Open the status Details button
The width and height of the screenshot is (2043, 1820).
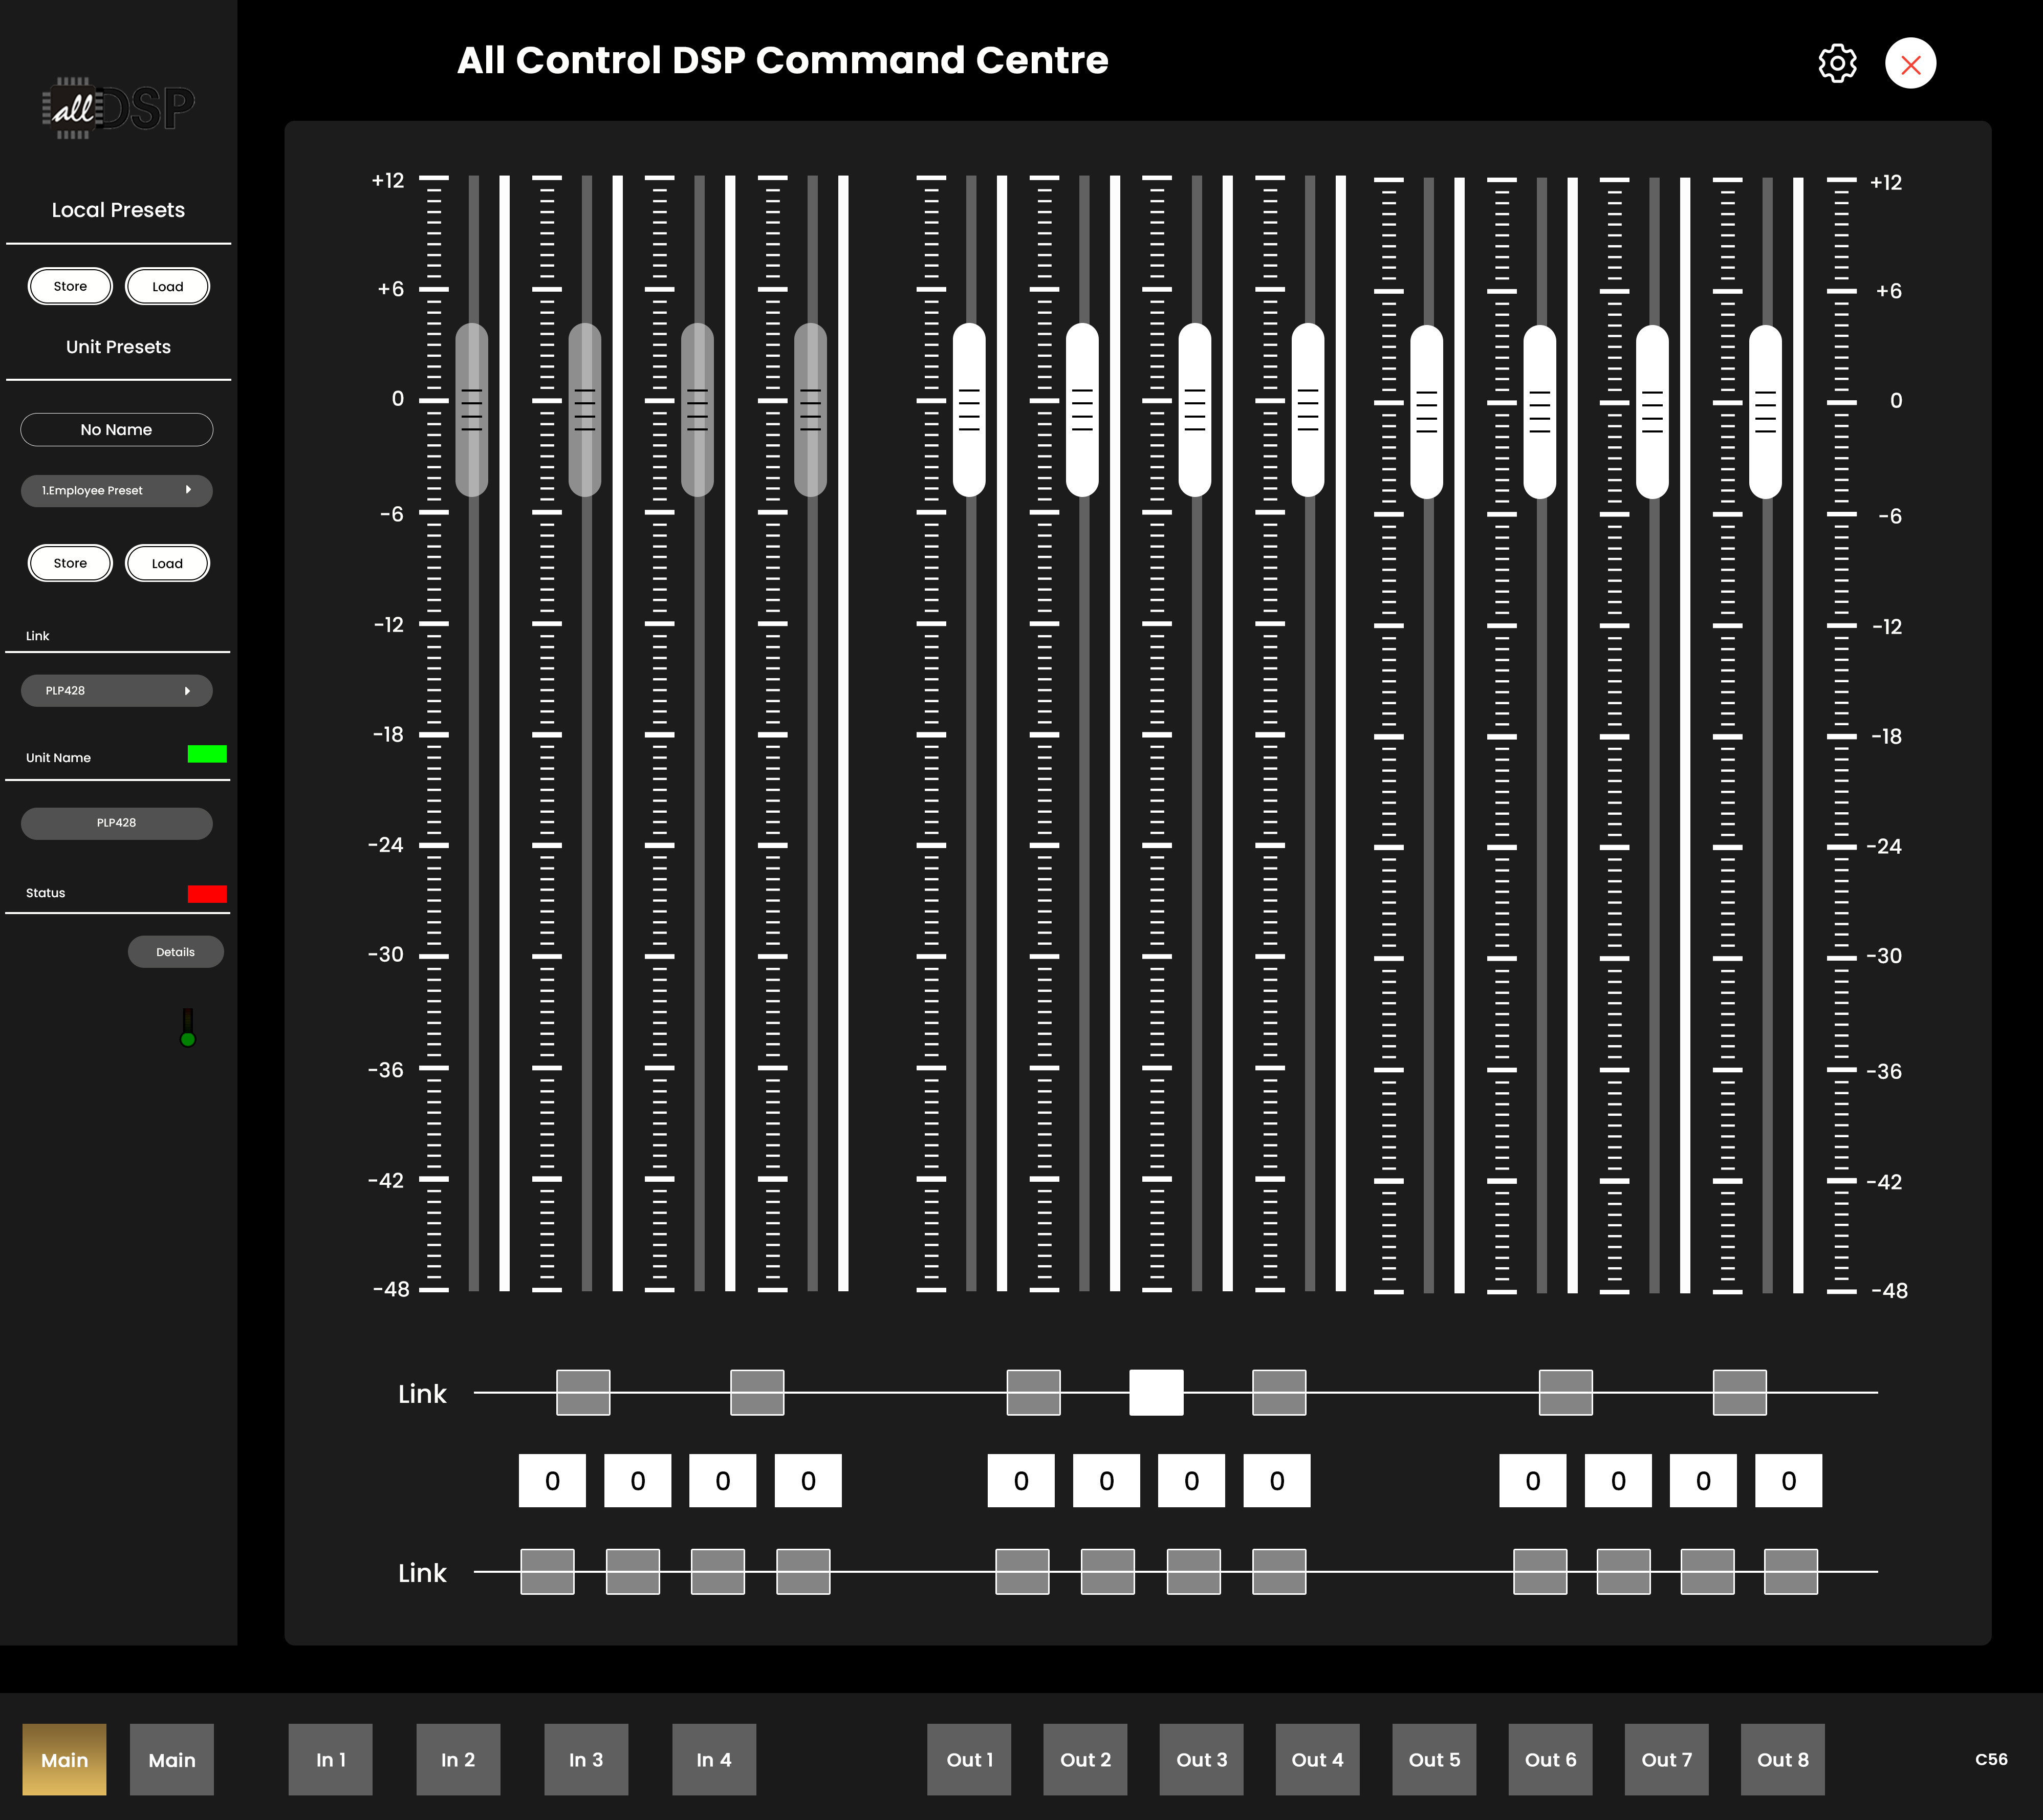175,952
